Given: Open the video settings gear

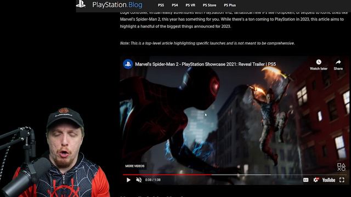Looking at the screenshot, I should click(x=316, y=180).
